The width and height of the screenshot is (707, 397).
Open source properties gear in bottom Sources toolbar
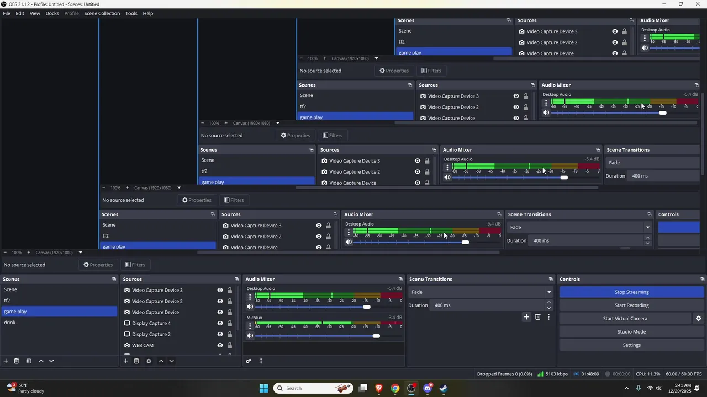[149, 361]
